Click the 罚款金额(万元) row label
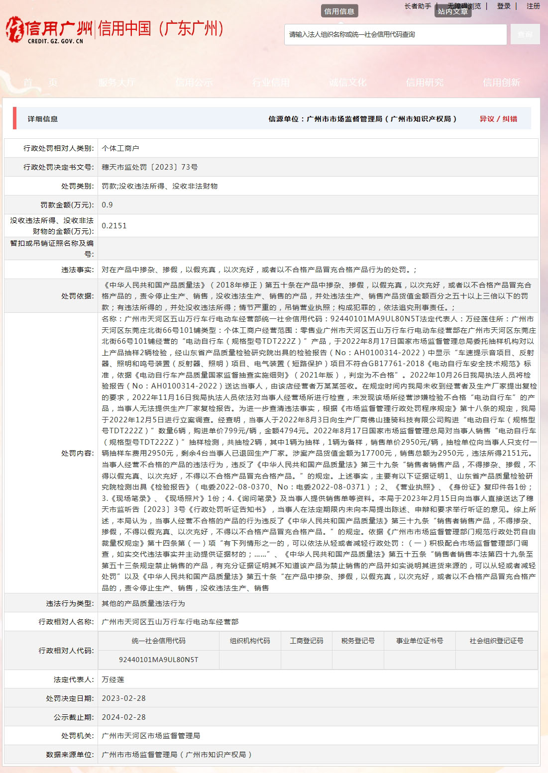548x773 pixels. click(67, 205)
